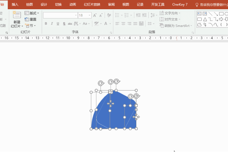Switch to the Design (设计) tab

(x=44, y=4)
